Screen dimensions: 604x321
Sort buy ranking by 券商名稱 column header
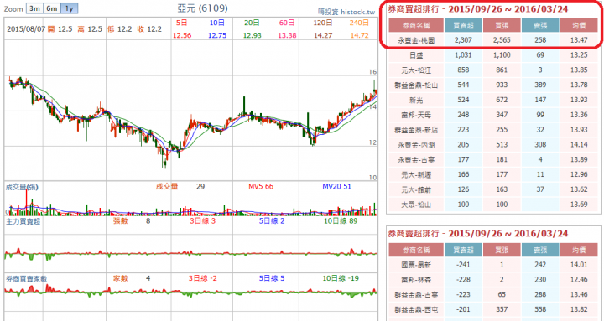coord(415,26)
